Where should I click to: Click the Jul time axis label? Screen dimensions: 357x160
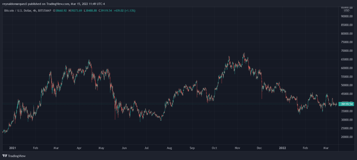pos(147,148)
